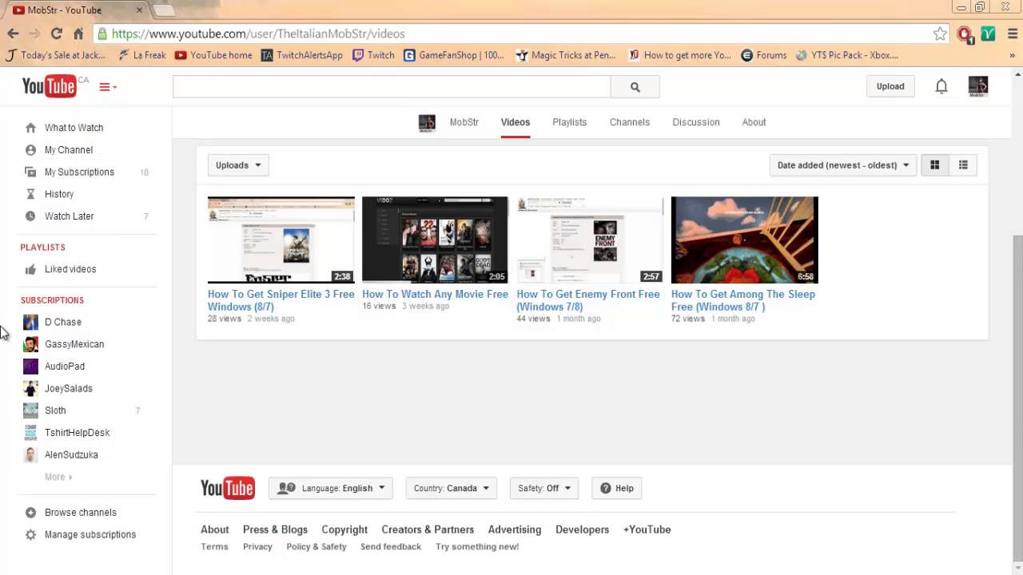Click in the YouTube search box
The height and width of the screenshot is (575, 1023).
coord(392,87)
